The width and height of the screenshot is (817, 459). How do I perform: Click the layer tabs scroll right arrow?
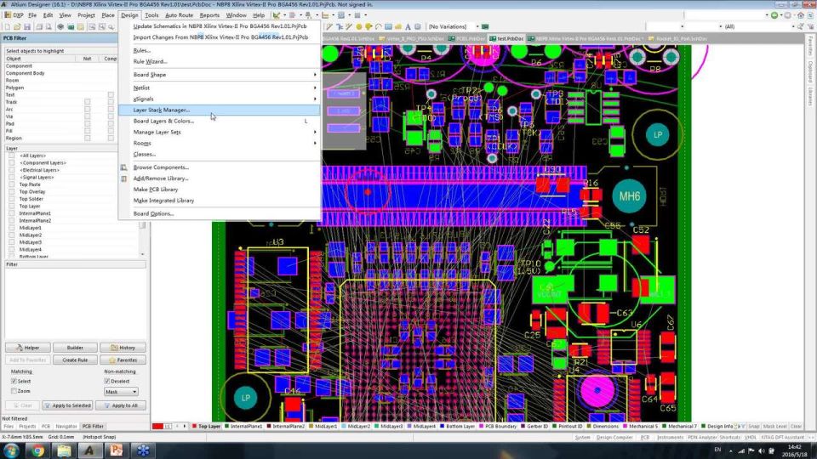[184, 426]
